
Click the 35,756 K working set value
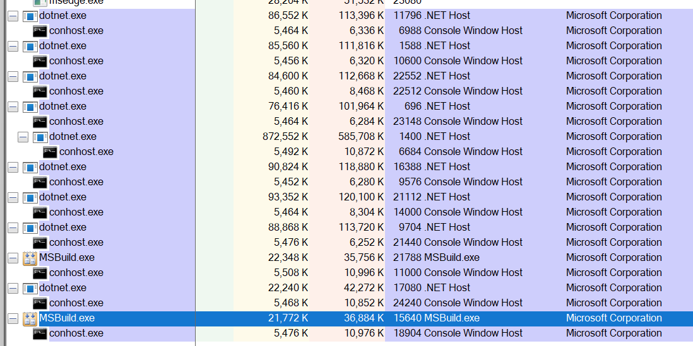click(x=364, y=258)
